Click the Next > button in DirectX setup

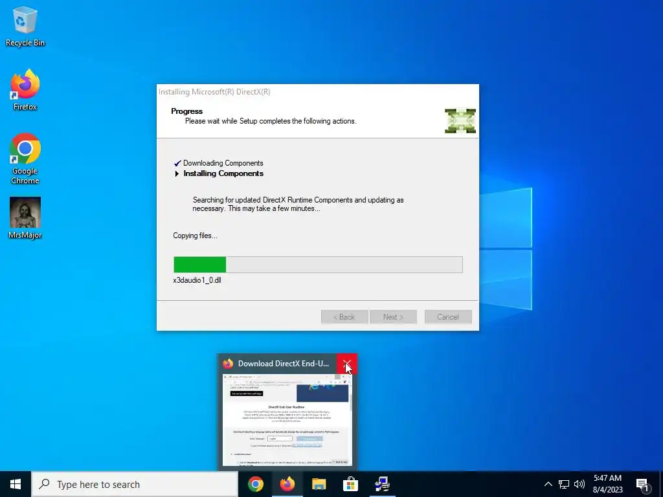[393, 317]
